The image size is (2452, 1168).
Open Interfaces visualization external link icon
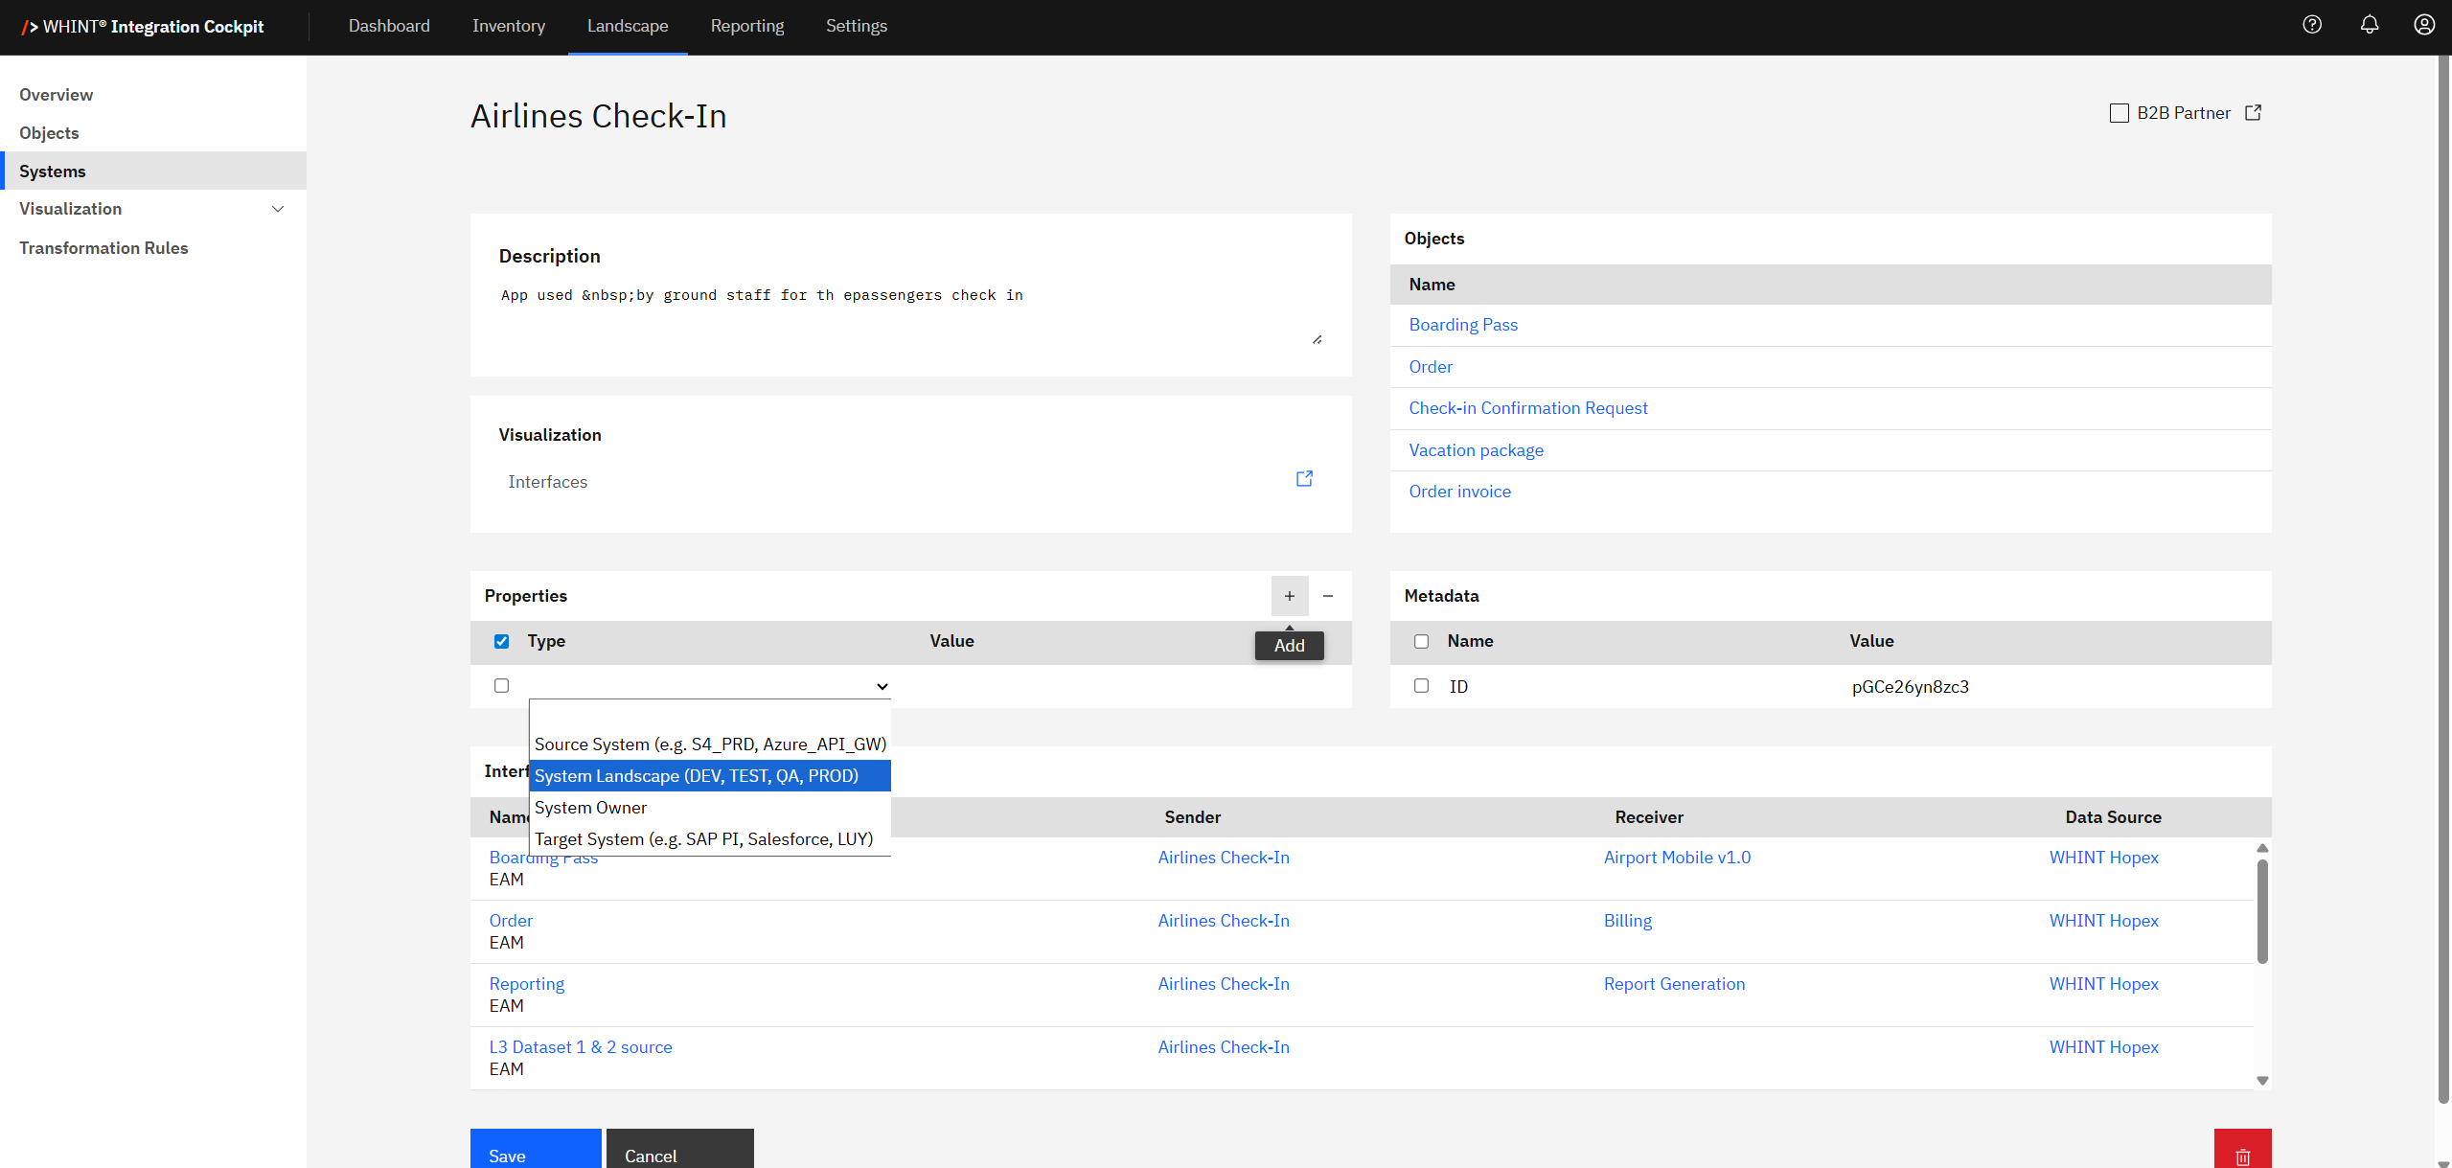click(1304, 478)
